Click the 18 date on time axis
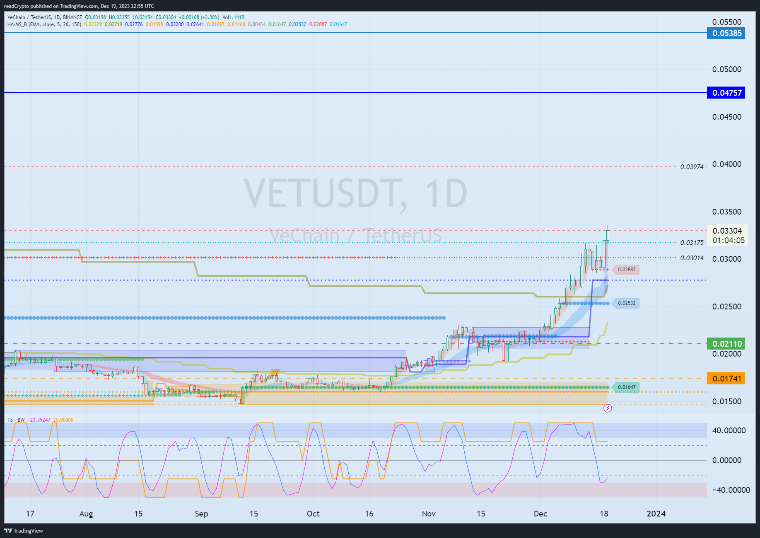Viewport: 760px width, 538px height. [x=604, y=514]
